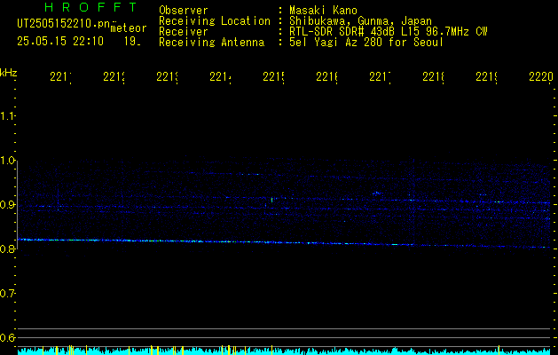Click the 2212 time marker
The width and height of the screenshot is (558, 355).
click(x=114, y=77)
